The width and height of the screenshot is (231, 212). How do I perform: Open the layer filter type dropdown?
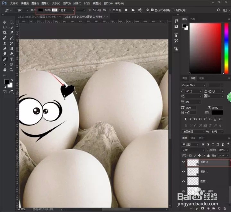pyautogui.click(x=190, y=144)
